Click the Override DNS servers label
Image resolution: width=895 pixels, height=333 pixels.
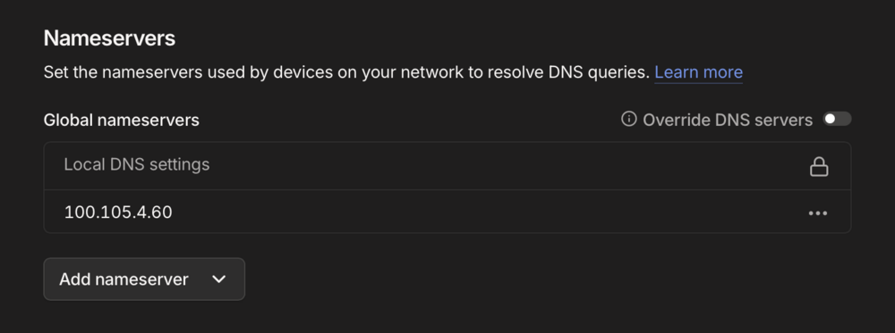tap(727, 121)
